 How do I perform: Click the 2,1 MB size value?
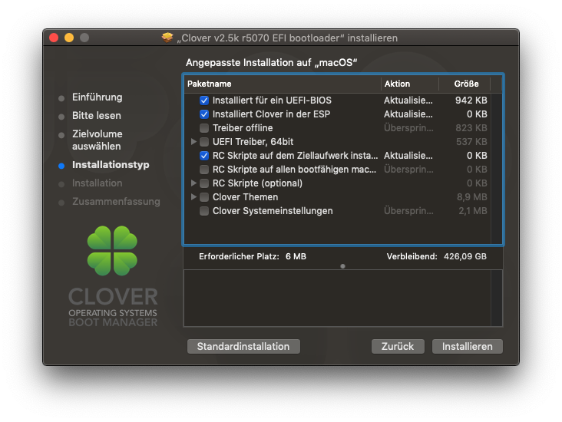(x=472, y=211)
